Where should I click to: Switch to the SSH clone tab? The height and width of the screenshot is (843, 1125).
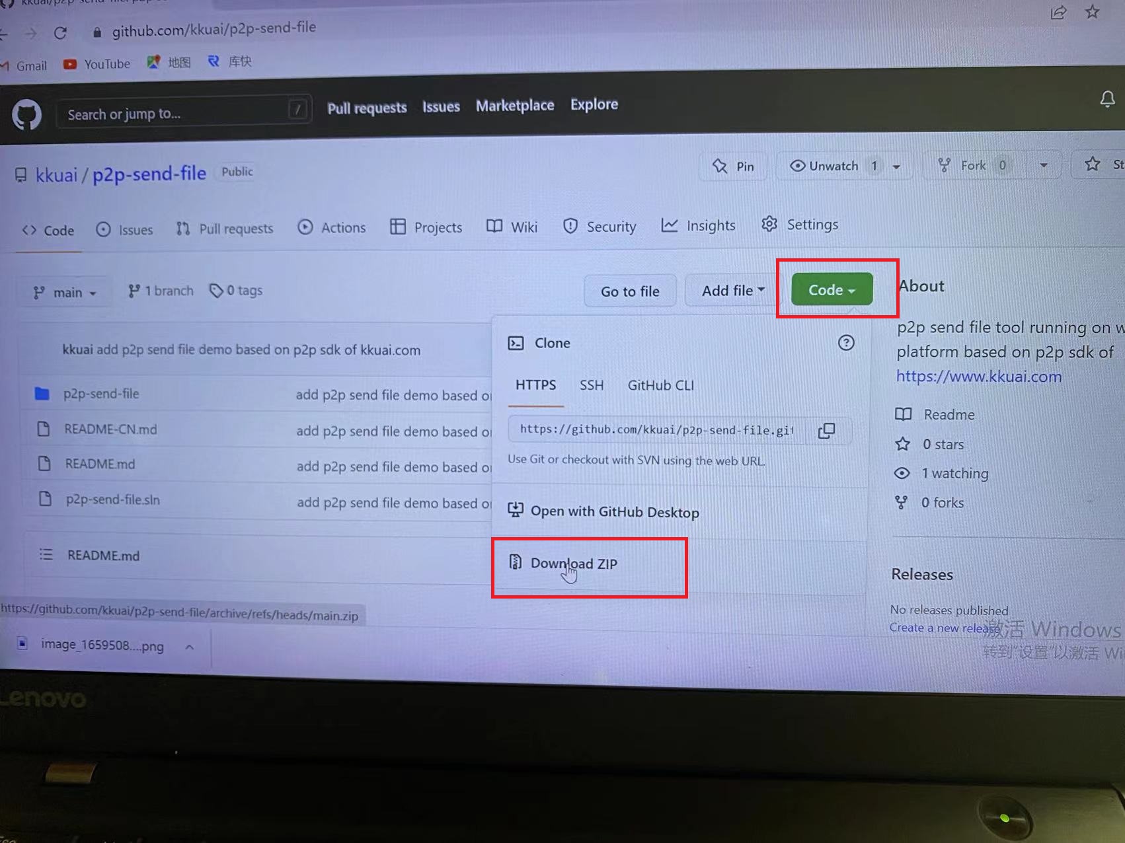(591, 385)
